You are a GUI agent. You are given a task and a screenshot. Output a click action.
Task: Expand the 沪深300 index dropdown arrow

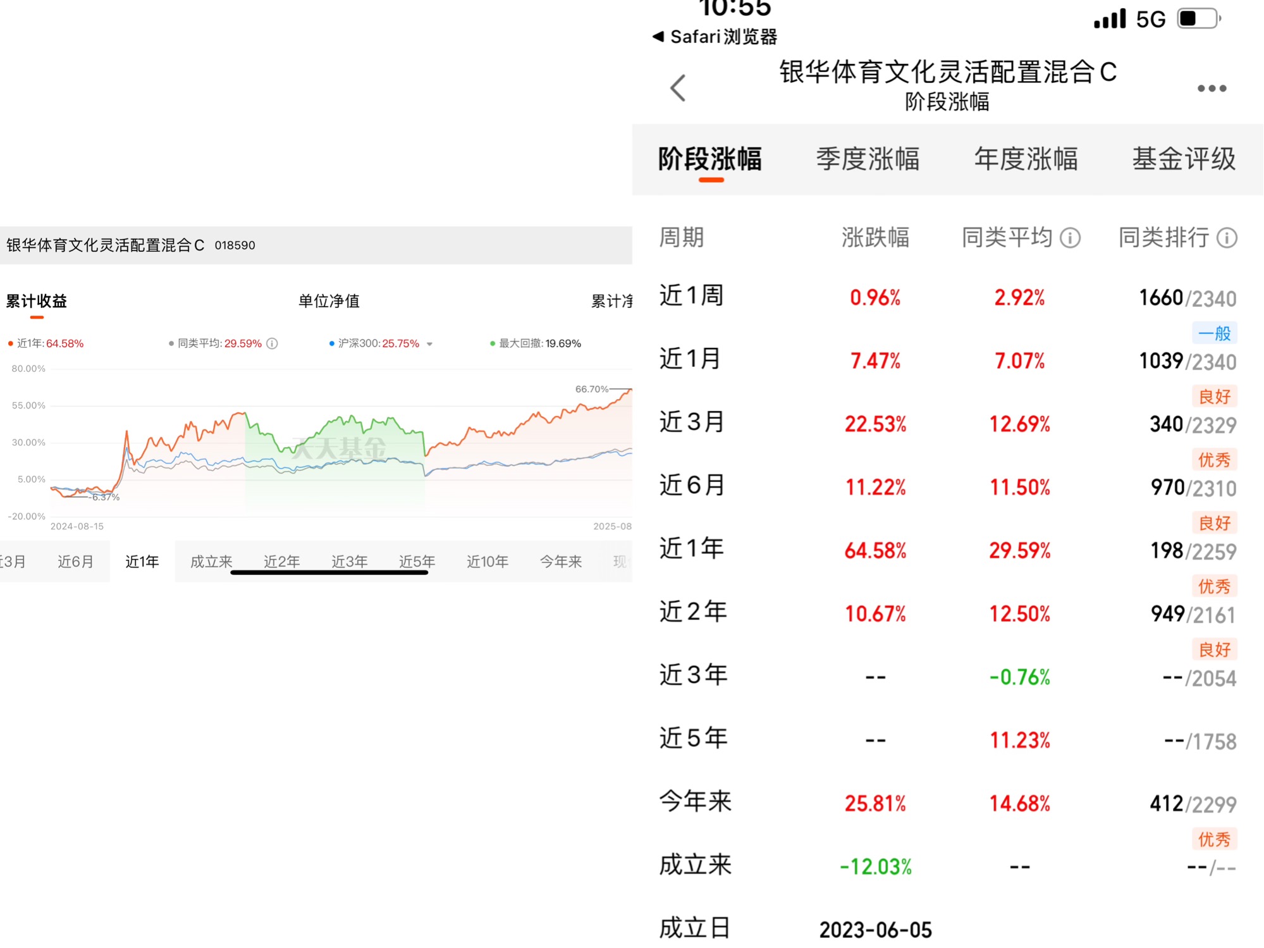429,344
